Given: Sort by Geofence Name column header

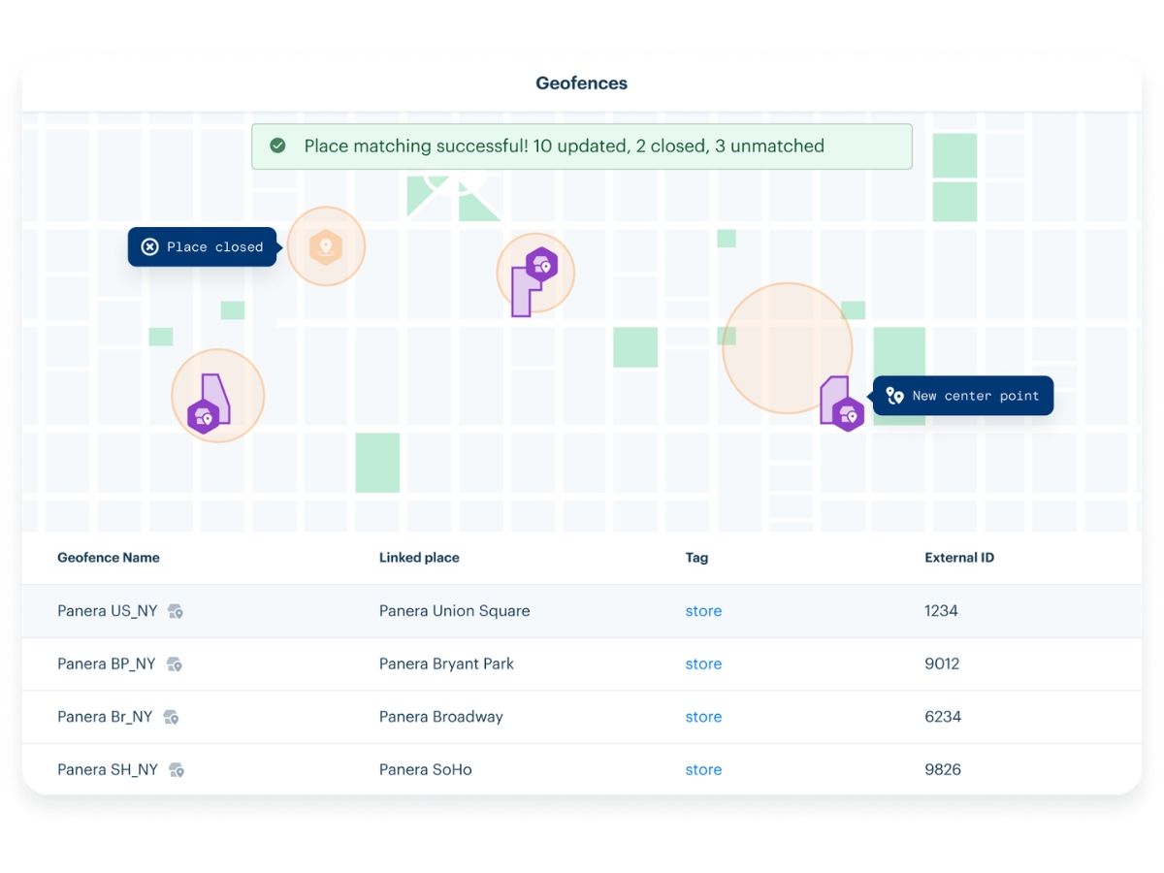Looking at the screenshot, I should tap(109, 558).
